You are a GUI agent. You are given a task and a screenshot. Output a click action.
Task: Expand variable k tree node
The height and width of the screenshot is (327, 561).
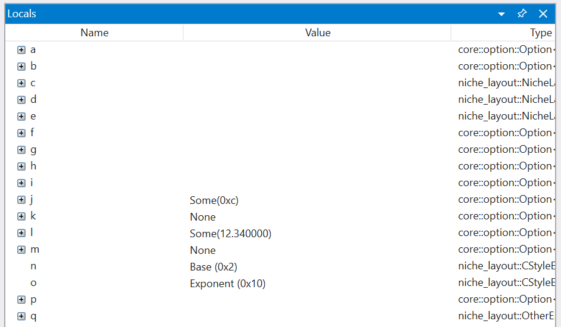coord(21,216)
